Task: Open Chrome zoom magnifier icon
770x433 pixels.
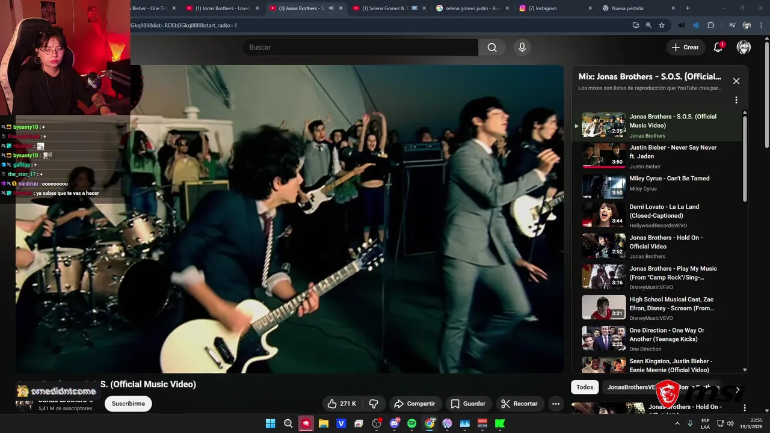Action: pos(648,25)
